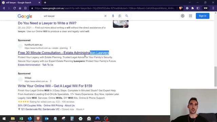
Task: Submit the search with the magnifier icon
Action: pyautogui.click(x=126, y=16)
